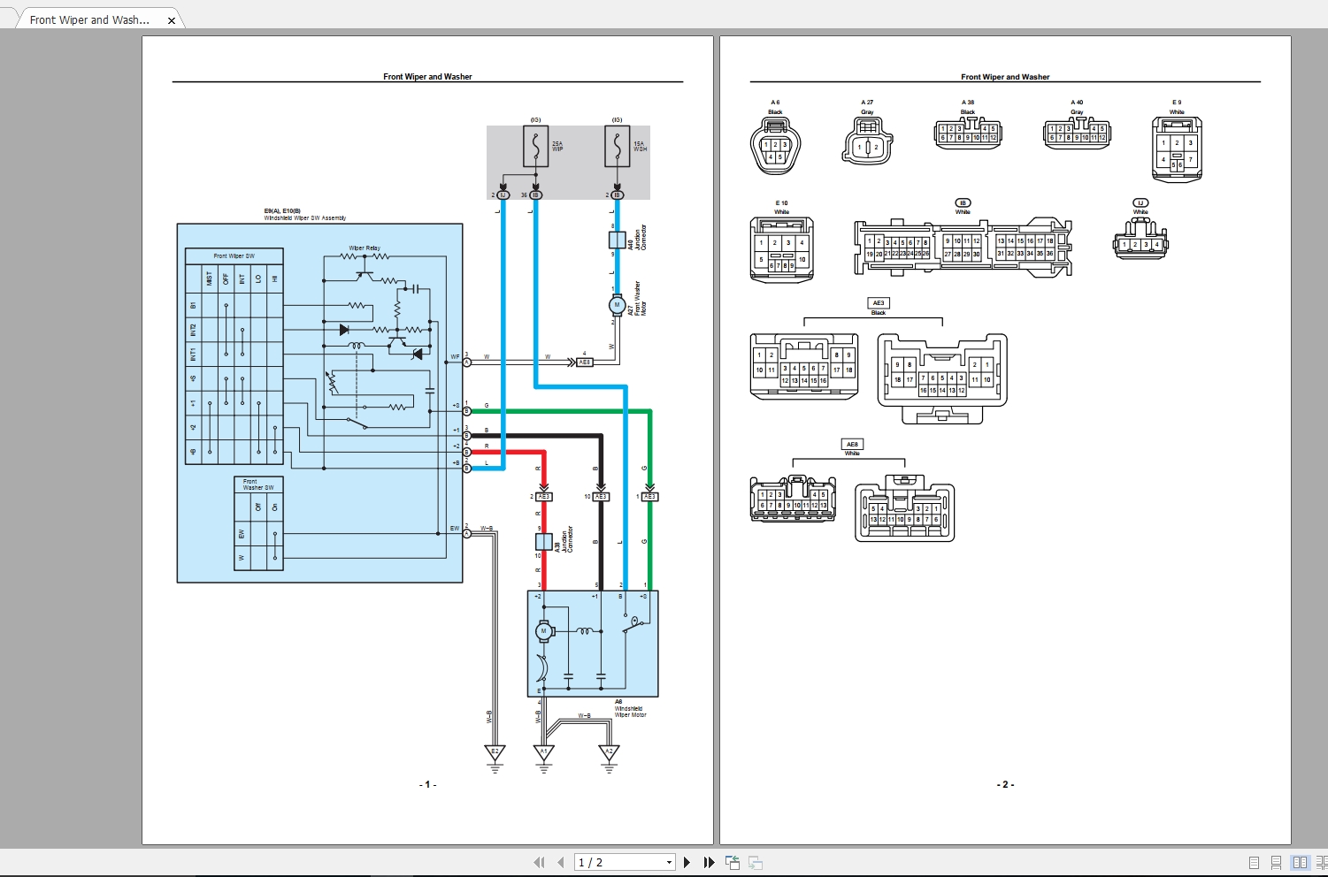Screen dimensions: 1328x877
Task: Close the Front Wiper and Wash tab
Action: pyautogui.click(x=171, y=19)
